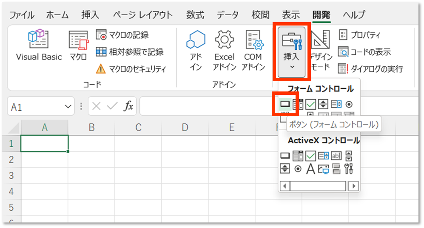
Task: Switch to the データ tab
Action: (228, 15)
